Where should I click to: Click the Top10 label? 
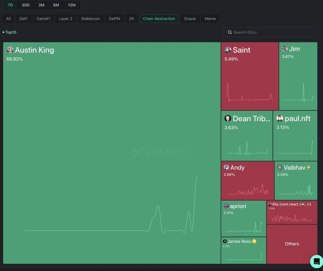10,33
